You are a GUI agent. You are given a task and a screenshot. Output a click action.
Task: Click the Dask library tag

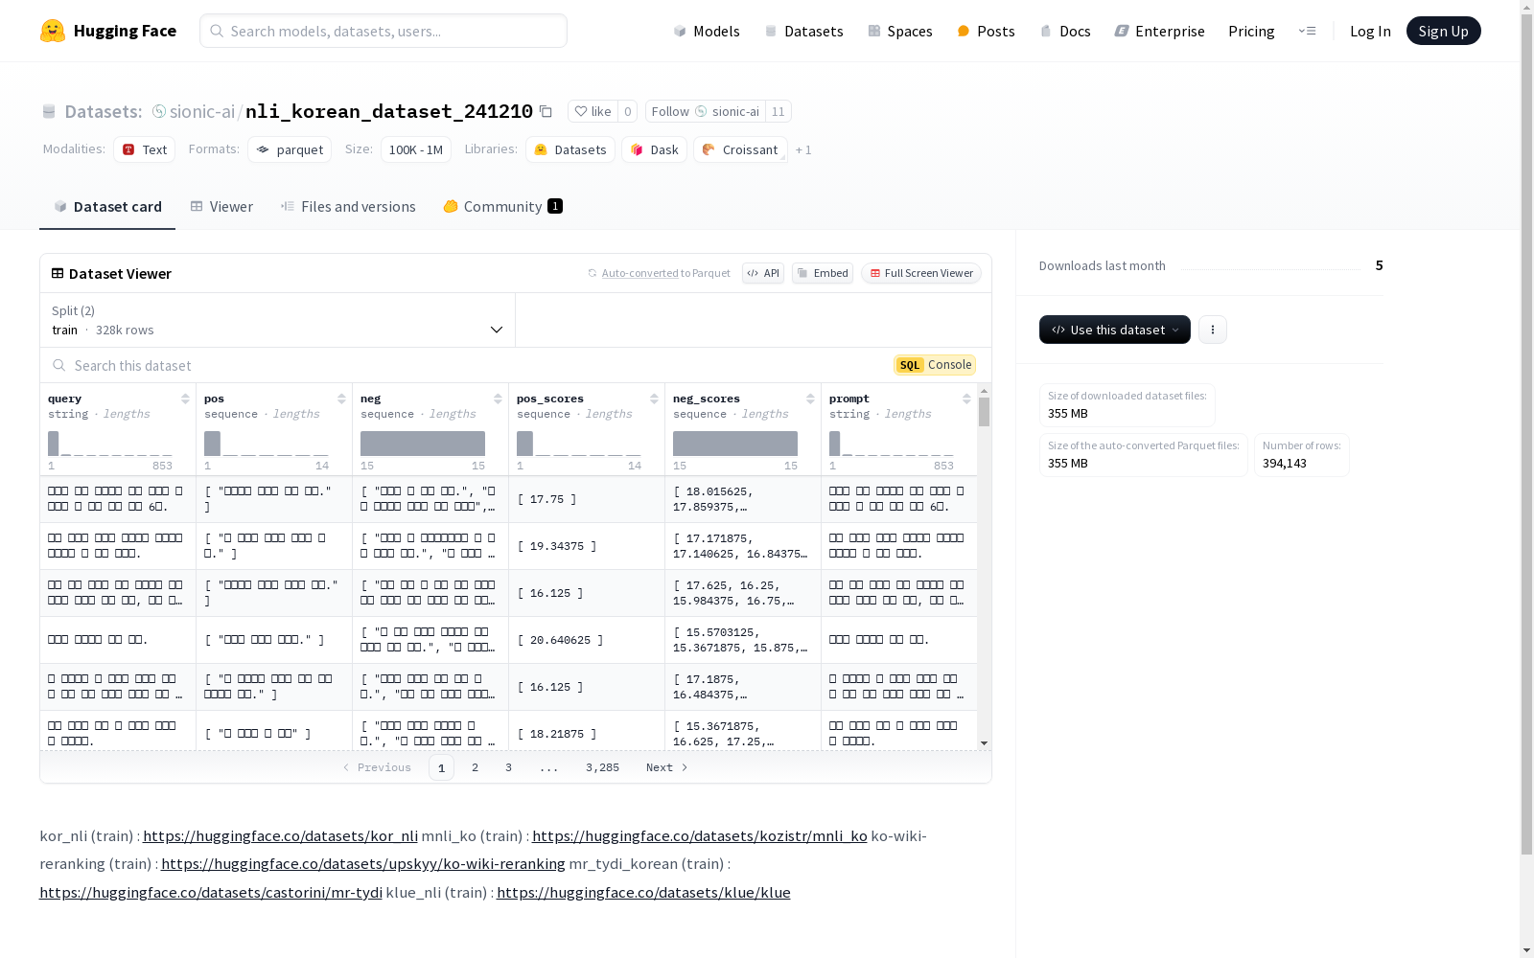pos(654,149)
